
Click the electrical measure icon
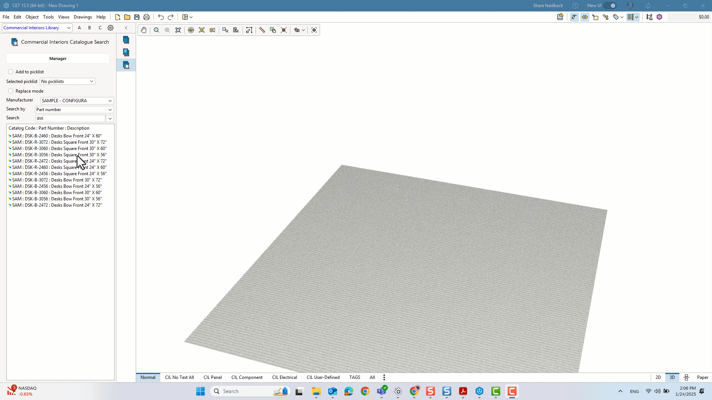tap(606, 17)
